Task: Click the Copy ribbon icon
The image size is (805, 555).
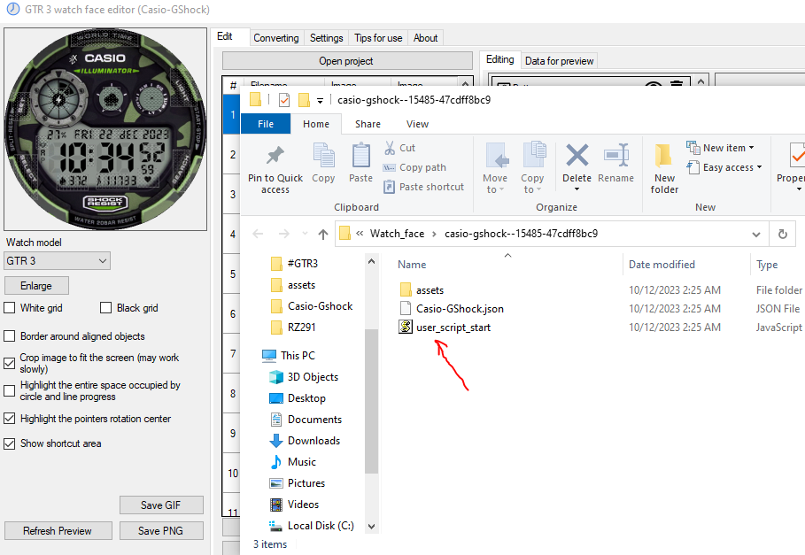Action: [323, 156]
